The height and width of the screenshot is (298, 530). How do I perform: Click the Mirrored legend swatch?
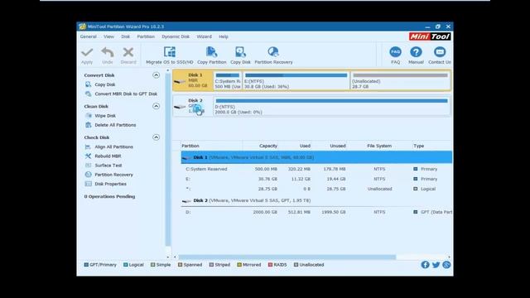[239, 265]
